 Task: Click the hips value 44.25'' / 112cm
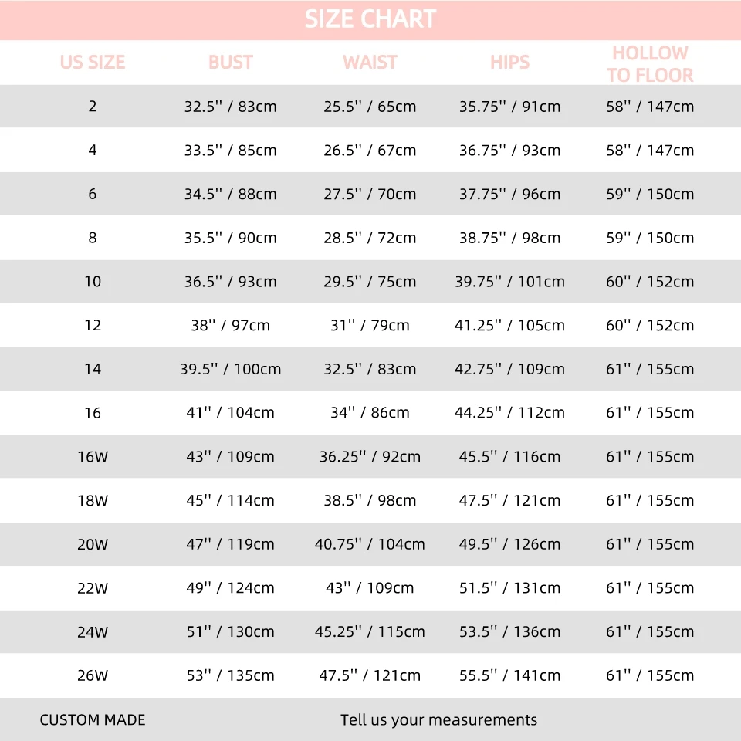(510, 412)
